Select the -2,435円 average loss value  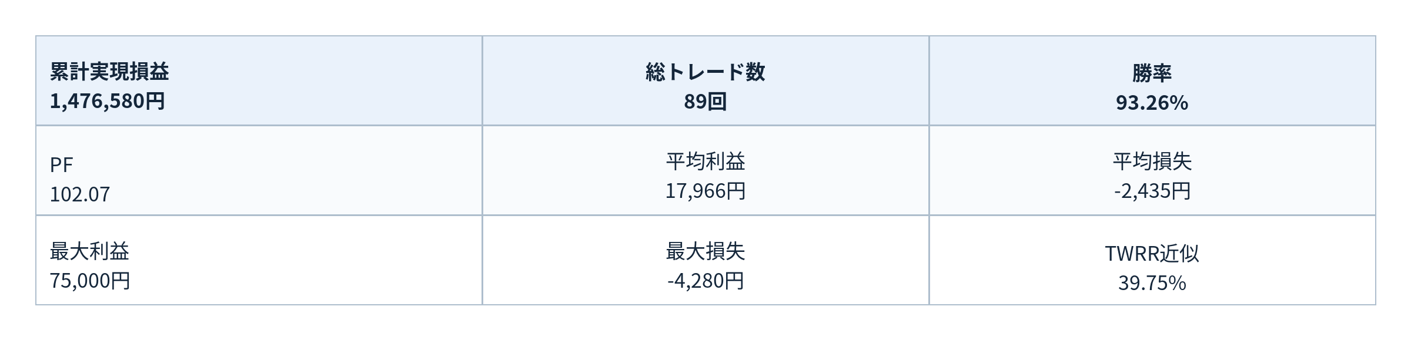(x=1152, y=191)
